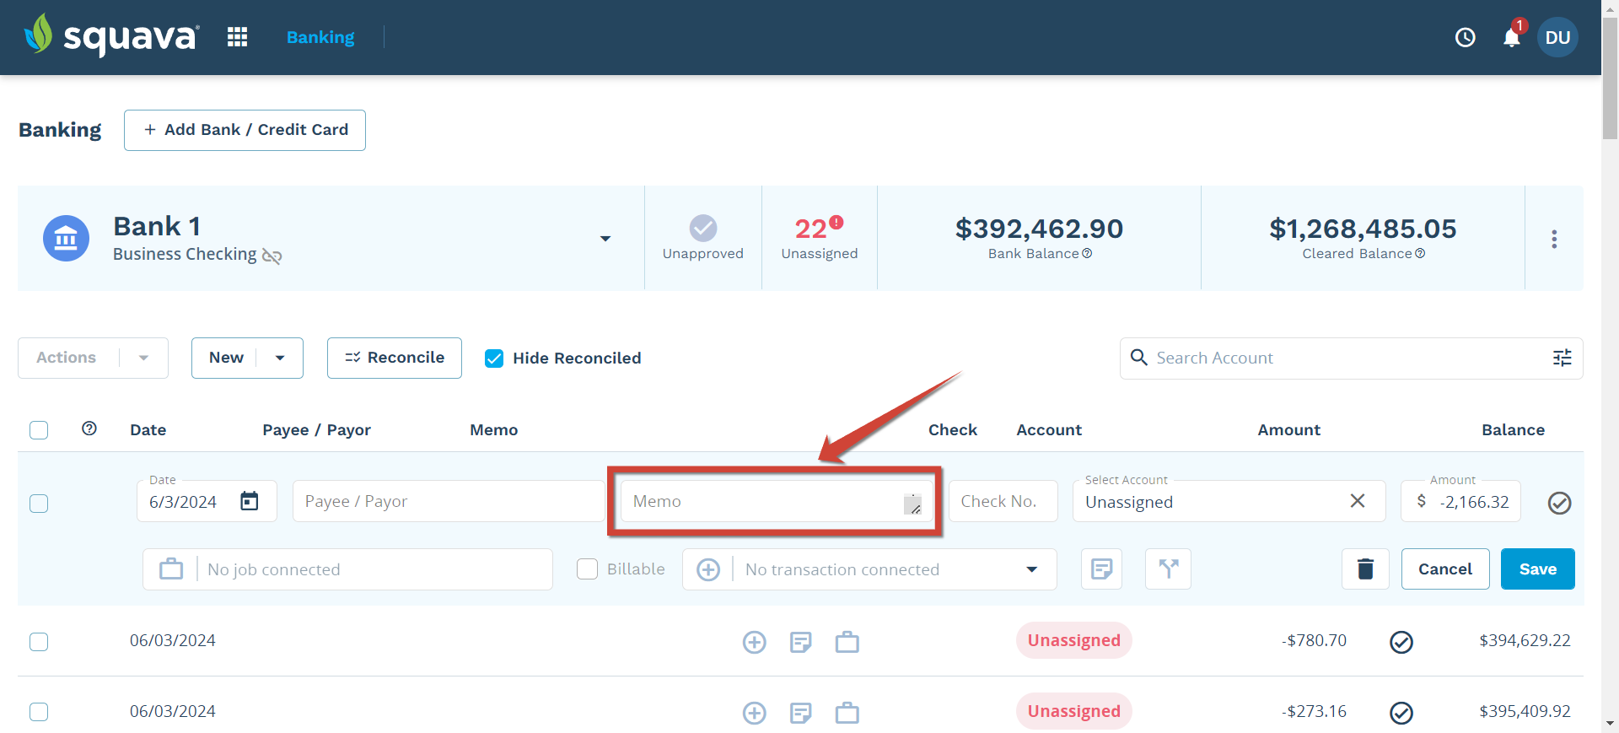Viewport: 1619px width, 733px height.
Task: Open the DU user avatar menu
Action: 1557,37
